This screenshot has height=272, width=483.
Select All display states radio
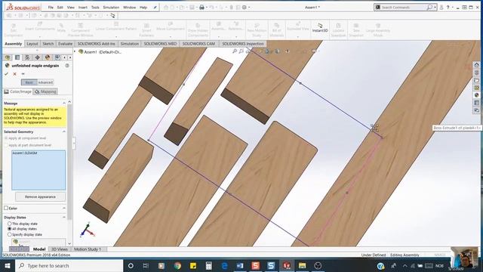[x=10, y=229]
